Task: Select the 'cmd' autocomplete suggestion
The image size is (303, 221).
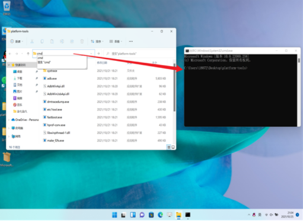Action: point(62,58)
